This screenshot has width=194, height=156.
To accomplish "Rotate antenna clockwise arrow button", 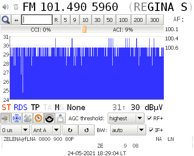I will 70,130.
